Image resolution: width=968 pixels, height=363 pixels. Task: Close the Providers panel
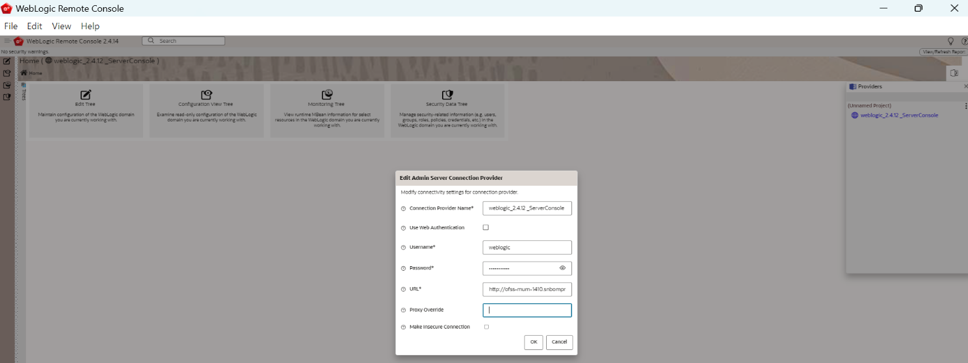click(965, 86)
